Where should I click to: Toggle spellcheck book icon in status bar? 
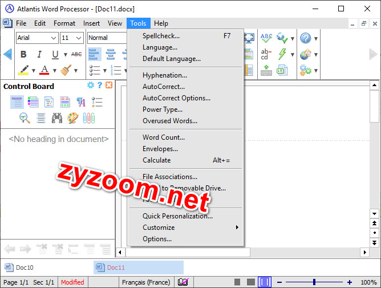tap(183, 282)
